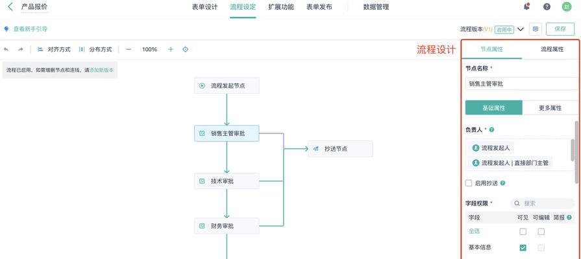The height and width of the screenshot is (259, 581).
Task: Click the properties panel vertical scrollbar
Action: pos(576,152)
